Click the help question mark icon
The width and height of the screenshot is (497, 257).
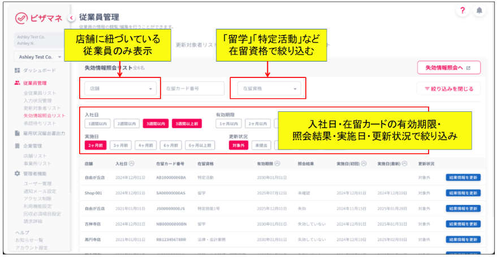(463, 11)
